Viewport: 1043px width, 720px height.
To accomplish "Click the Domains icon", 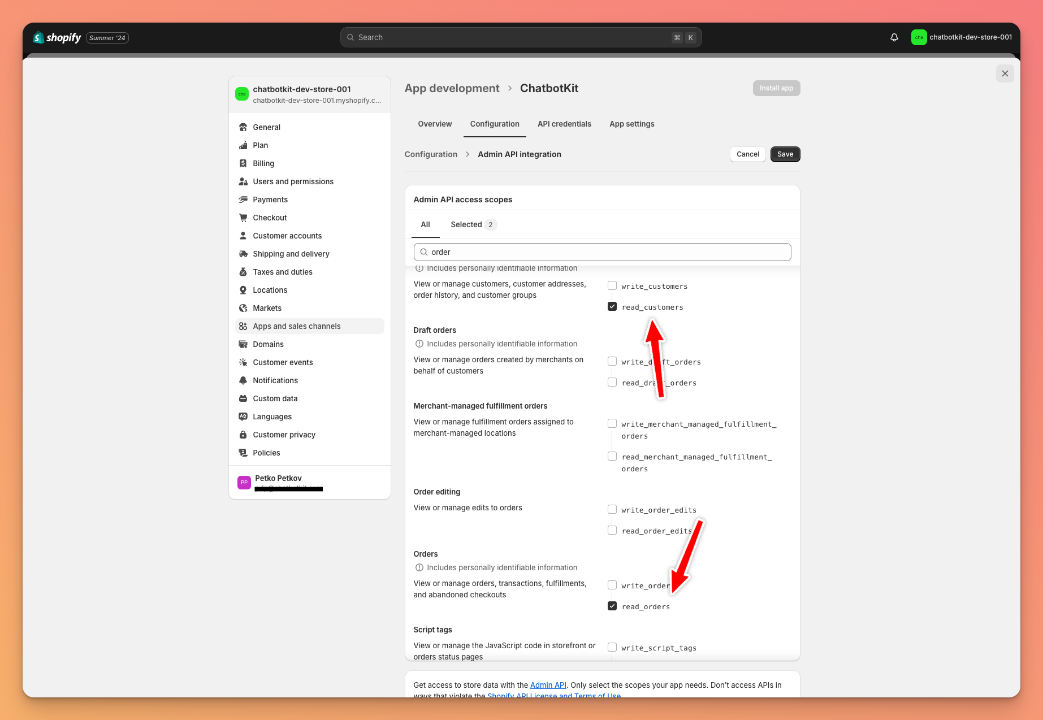I will (x=243, y=344).
